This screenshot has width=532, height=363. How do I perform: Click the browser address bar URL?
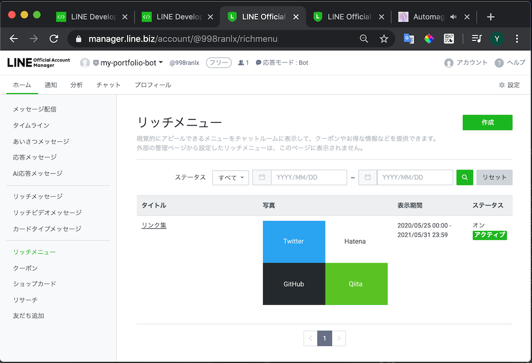click(183, 39)
